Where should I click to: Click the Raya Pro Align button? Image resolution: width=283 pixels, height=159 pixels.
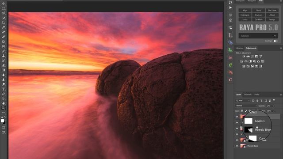pos(245,11)
